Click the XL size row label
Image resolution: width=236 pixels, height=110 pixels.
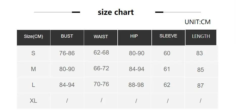pos(33,101)
